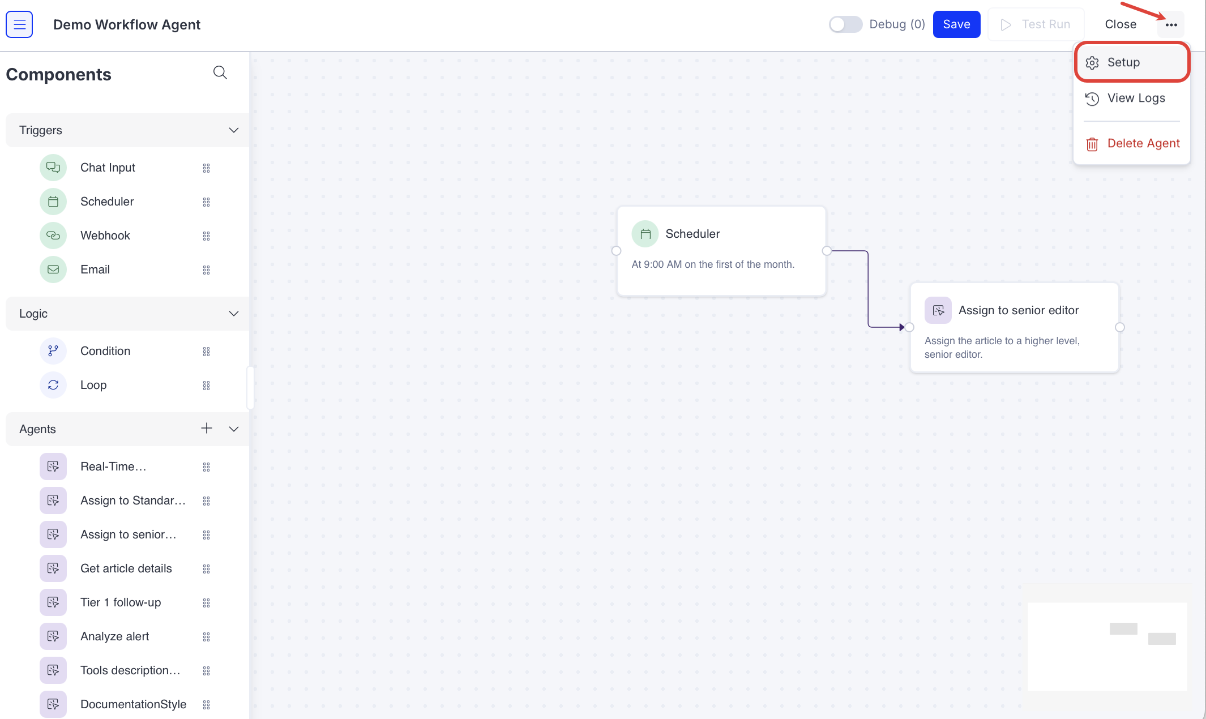
Task: Collapse the Triggers section
Action: click(234, 130)
